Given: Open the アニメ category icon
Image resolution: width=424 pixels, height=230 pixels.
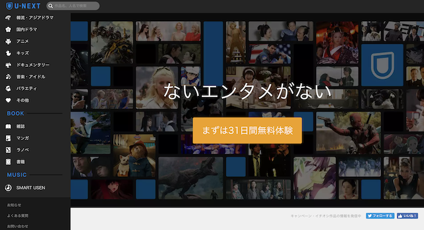Looking at the screenshot, I should pos(8,41).
